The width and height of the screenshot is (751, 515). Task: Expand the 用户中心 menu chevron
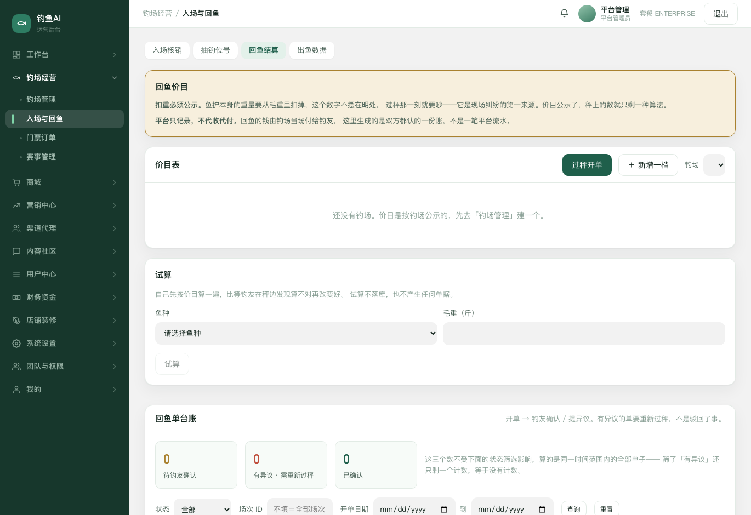(x=115, y=274)
